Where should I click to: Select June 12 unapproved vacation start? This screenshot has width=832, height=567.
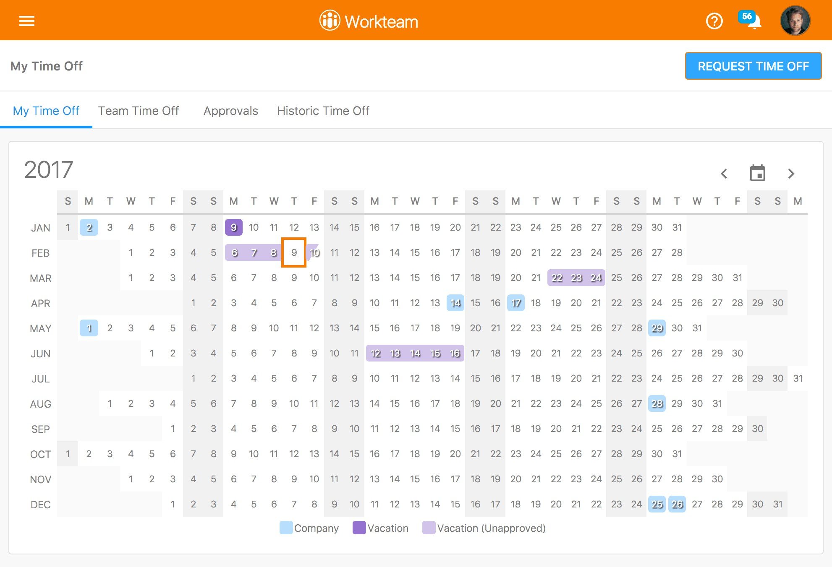[x=375, y=353]
